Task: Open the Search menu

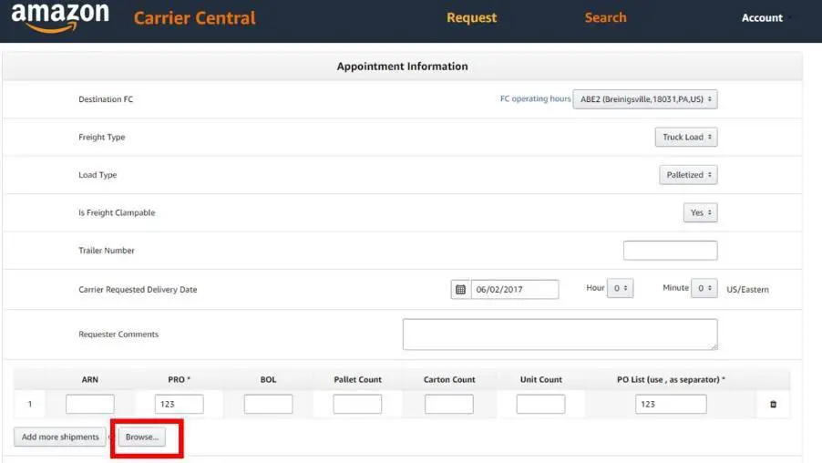Action: coord(605,18)
